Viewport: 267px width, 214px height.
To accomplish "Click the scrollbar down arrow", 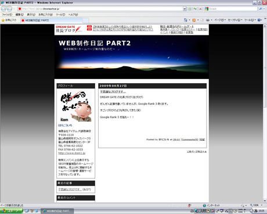I will [x=265, y=201].
